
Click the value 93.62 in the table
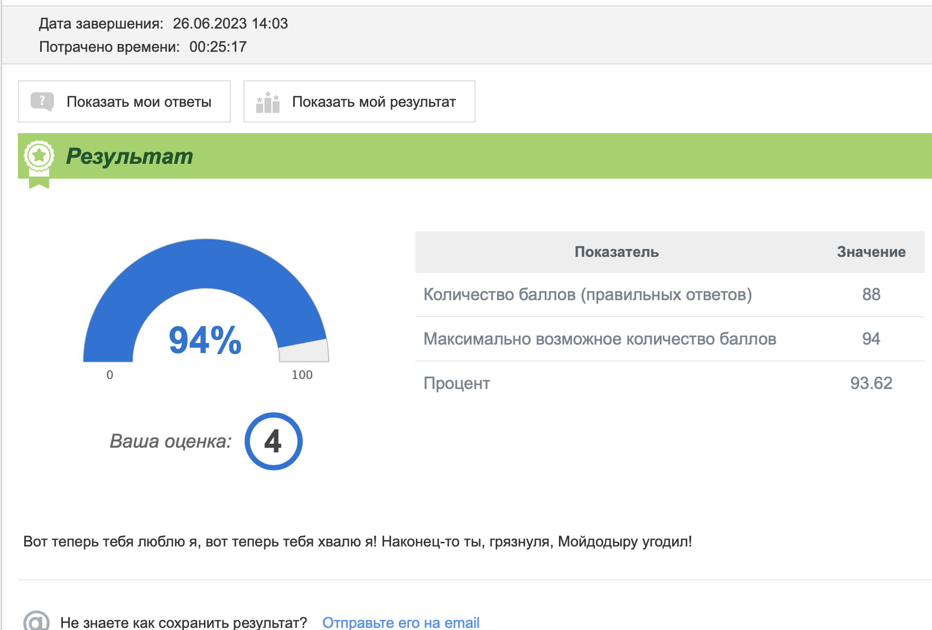(x=871, y=383)
